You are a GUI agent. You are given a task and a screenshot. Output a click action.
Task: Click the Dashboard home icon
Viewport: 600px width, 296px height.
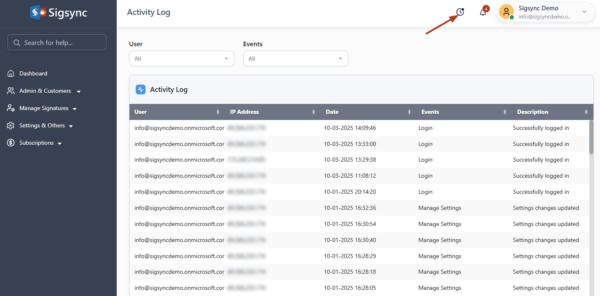pyautogui.click(x=11, y=73)
